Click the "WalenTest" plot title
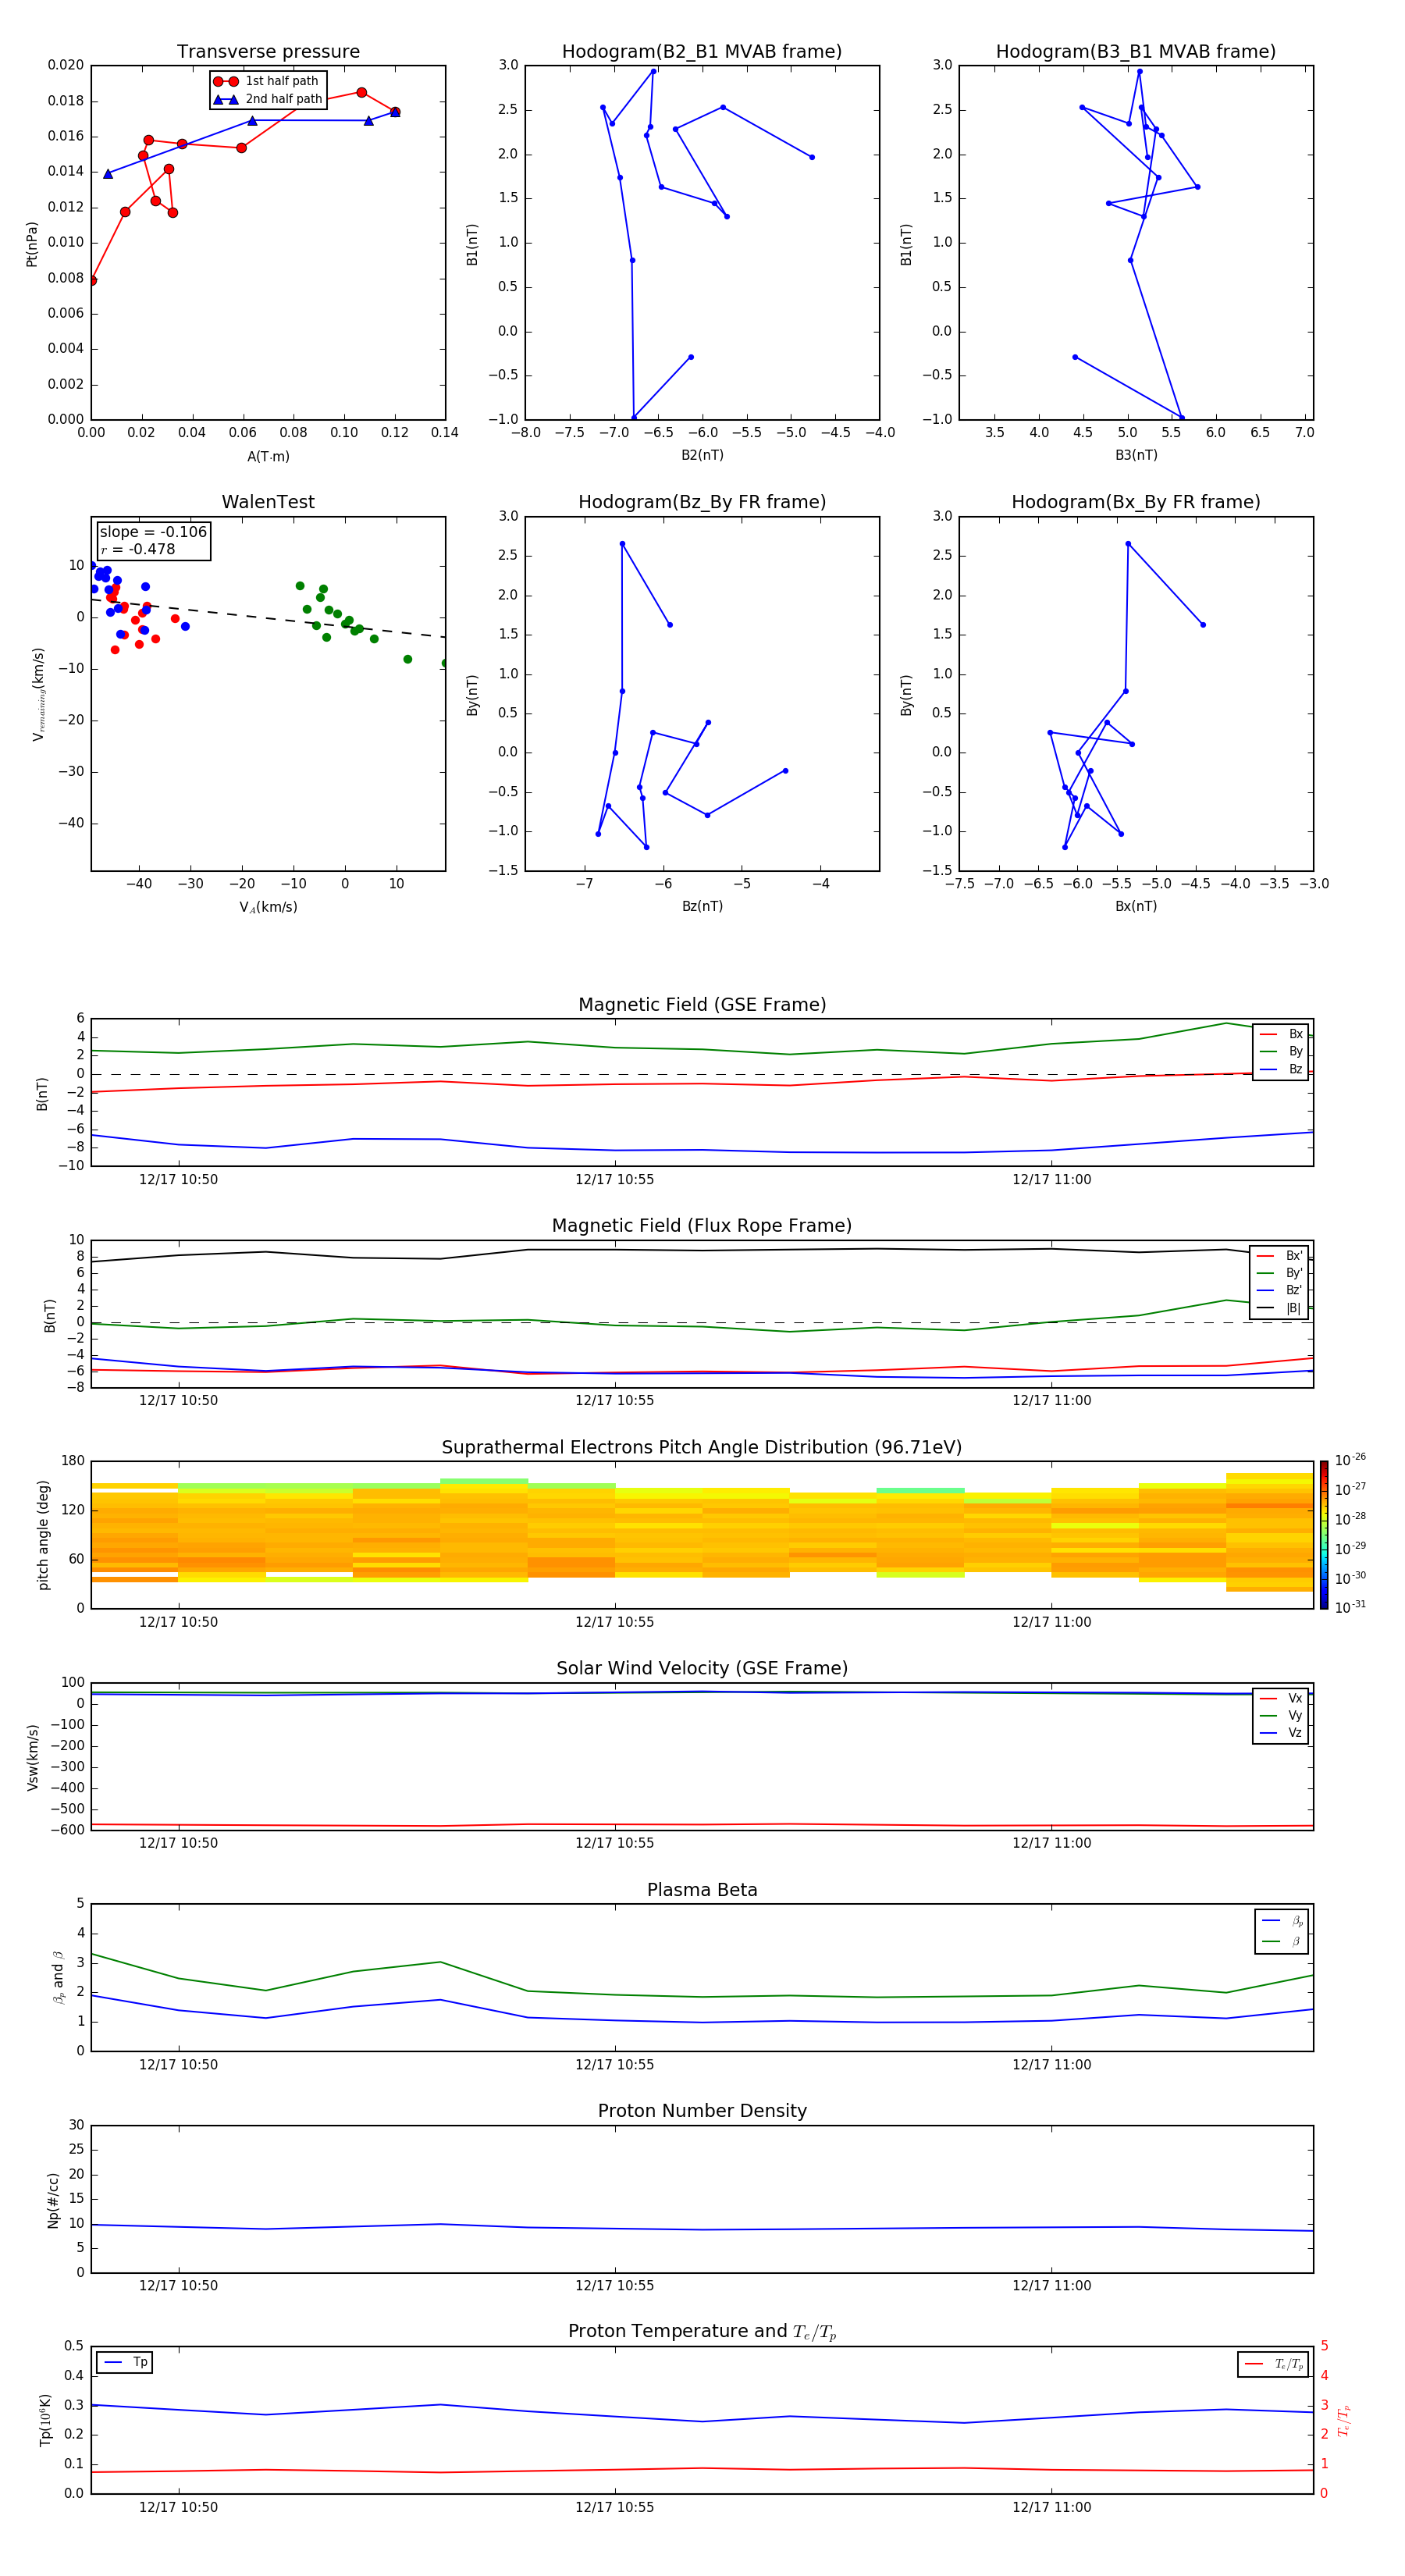Screen dimensions: 1405x2576 (x=268, y=502)
